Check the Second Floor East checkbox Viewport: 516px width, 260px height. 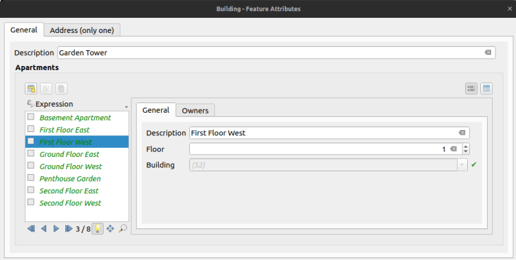pos(31,190)
